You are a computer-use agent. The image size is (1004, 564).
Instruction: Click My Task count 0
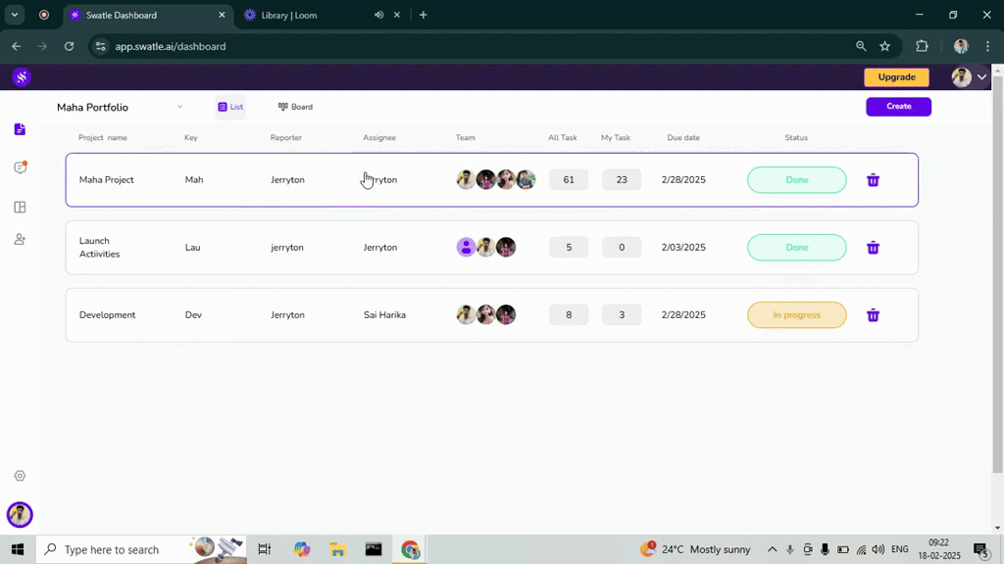(x=621, y=248)
